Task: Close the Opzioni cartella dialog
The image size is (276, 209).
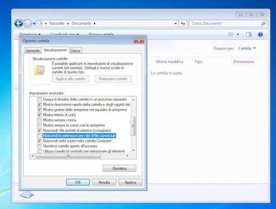Action: [x=139, y=41]
